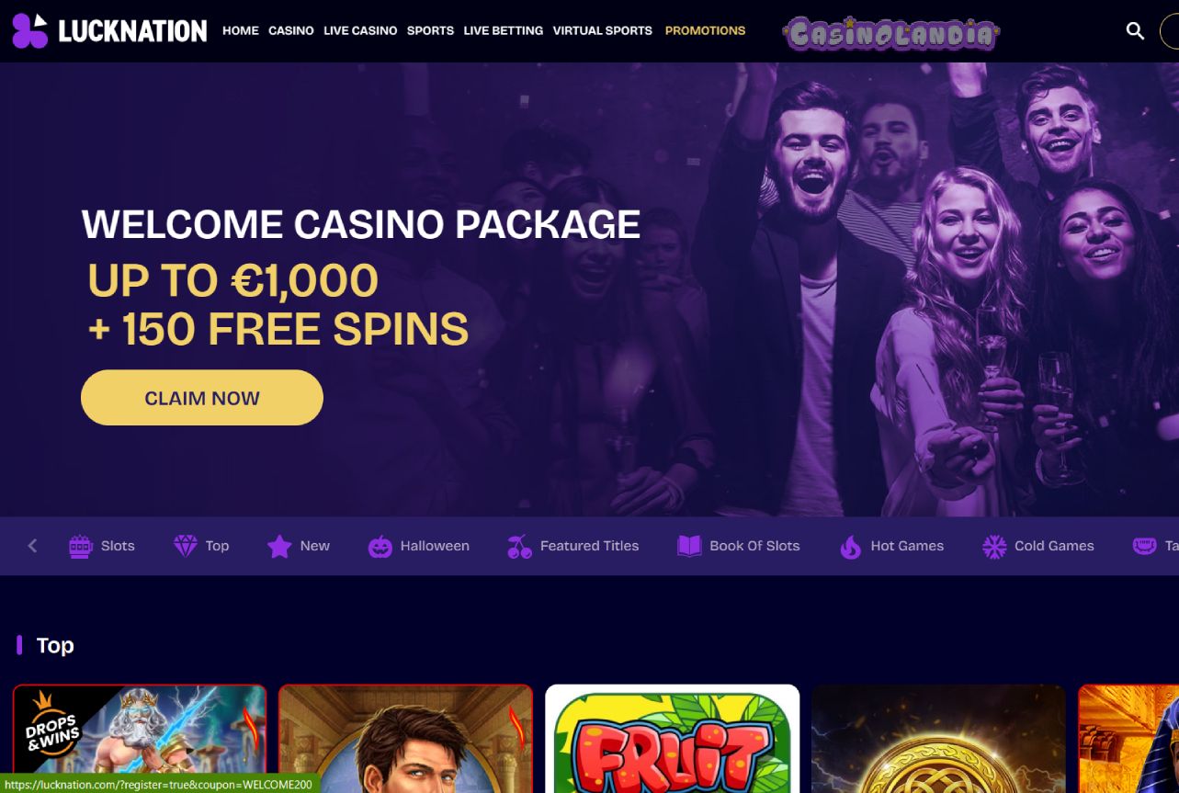Screen dimensions: 1179x793
Task: Go to LIVE CASINO menu item
Action: 360,30
